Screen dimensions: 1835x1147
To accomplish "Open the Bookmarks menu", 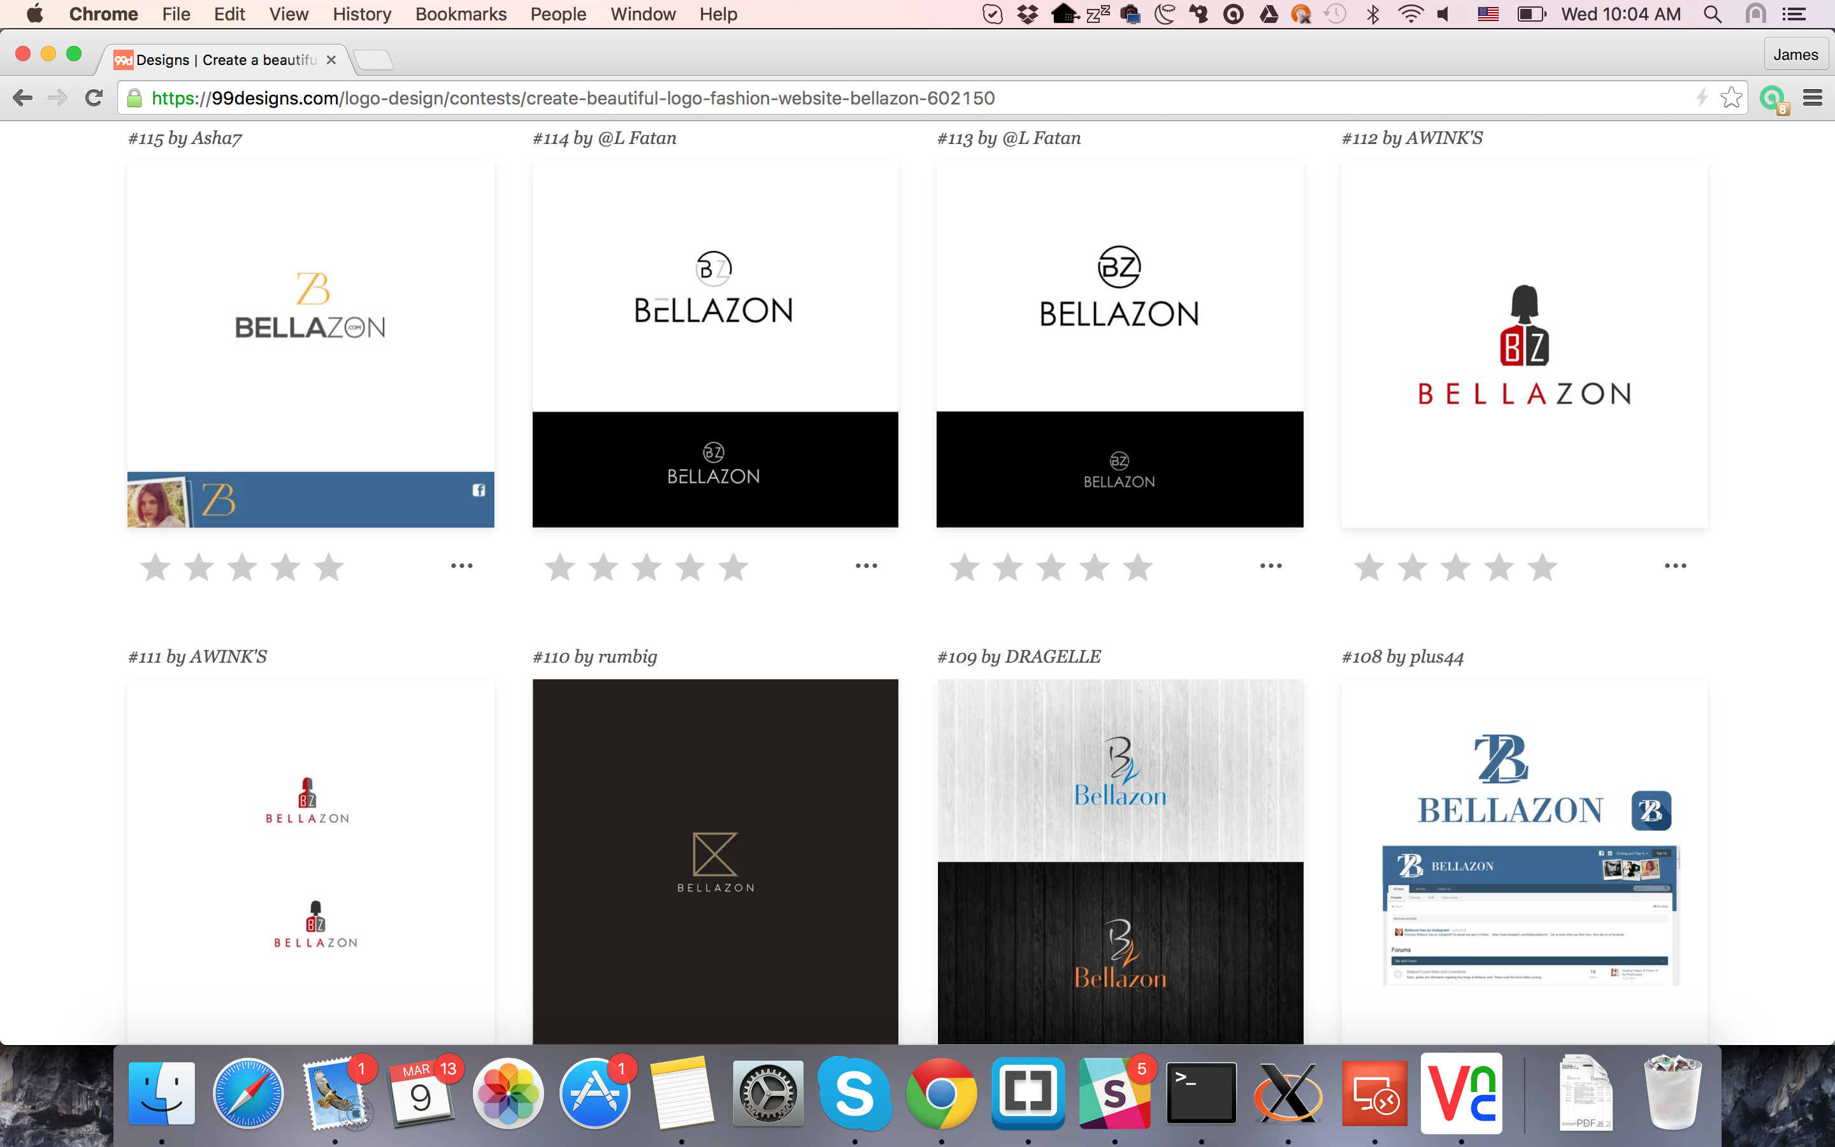I will click(460, 13).
